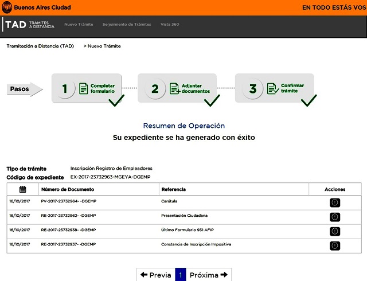This screenshot has width=367, height=281.
Task: Select page 1 in pagination
Action: [x=181, y=275]
